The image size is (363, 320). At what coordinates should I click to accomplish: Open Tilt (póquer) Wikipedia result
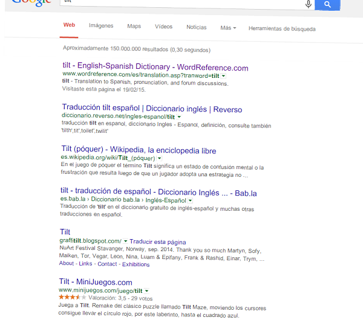click(139, 150)
